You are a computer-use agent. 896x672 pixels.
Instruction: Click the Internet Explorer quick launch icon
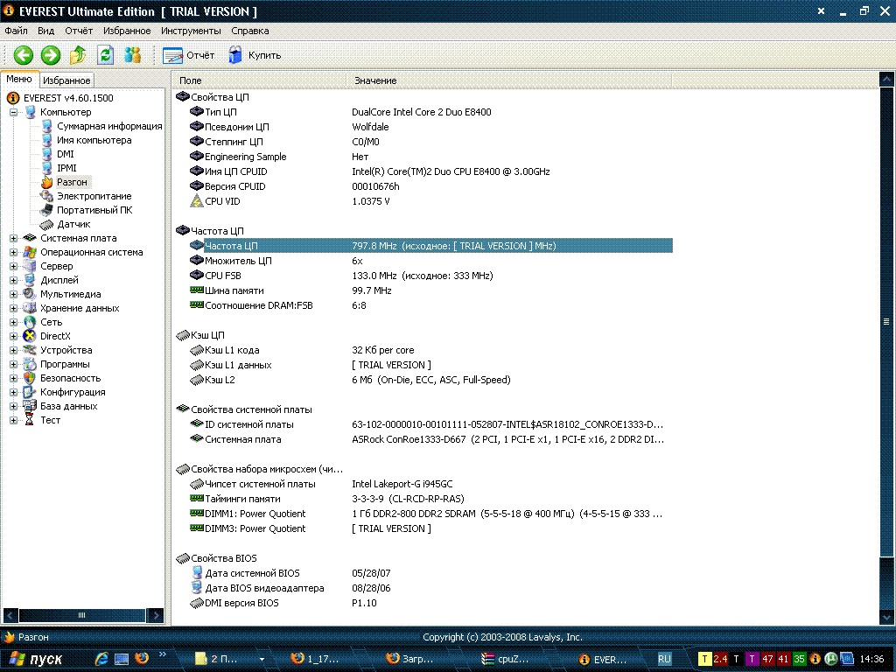pos(101,658)
